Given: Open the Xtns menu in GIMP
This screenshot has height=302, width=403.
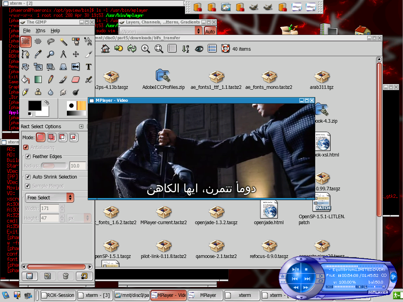Looking at the screenshot, I should click(x=40, y=30).
